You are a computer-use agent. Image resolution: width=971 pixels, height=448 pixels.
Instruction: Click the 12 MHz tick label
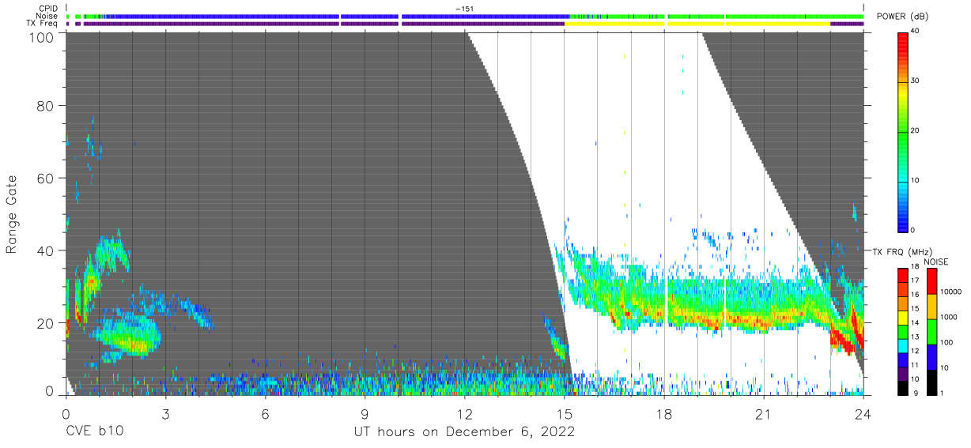click(x=916, y=350)
